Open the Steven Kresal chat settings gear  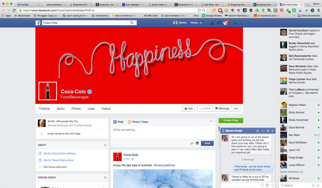coord(268,131)
